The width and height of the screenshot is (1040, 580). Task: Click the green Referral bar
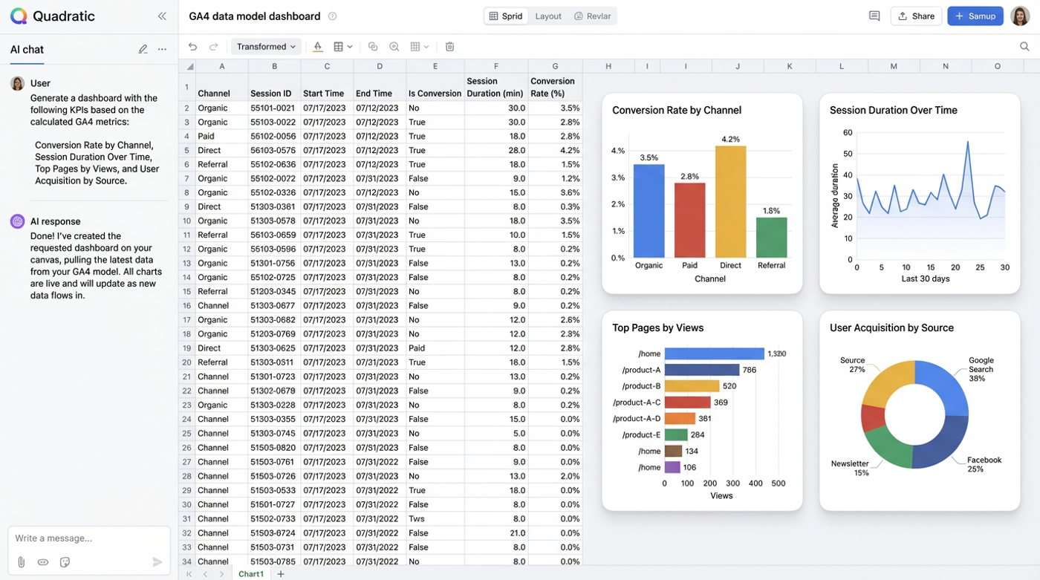(771, 238)
